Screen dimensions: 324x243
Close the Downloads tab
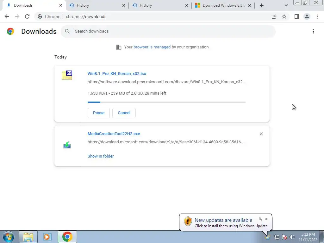60,5
